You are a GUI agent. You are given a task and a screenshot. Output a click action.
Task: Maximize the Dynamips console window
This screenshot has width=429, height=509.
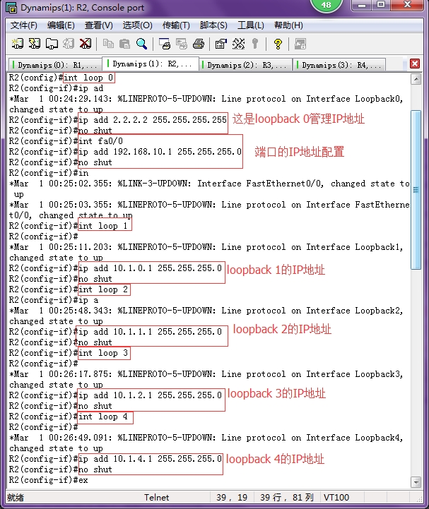(381, 5)
